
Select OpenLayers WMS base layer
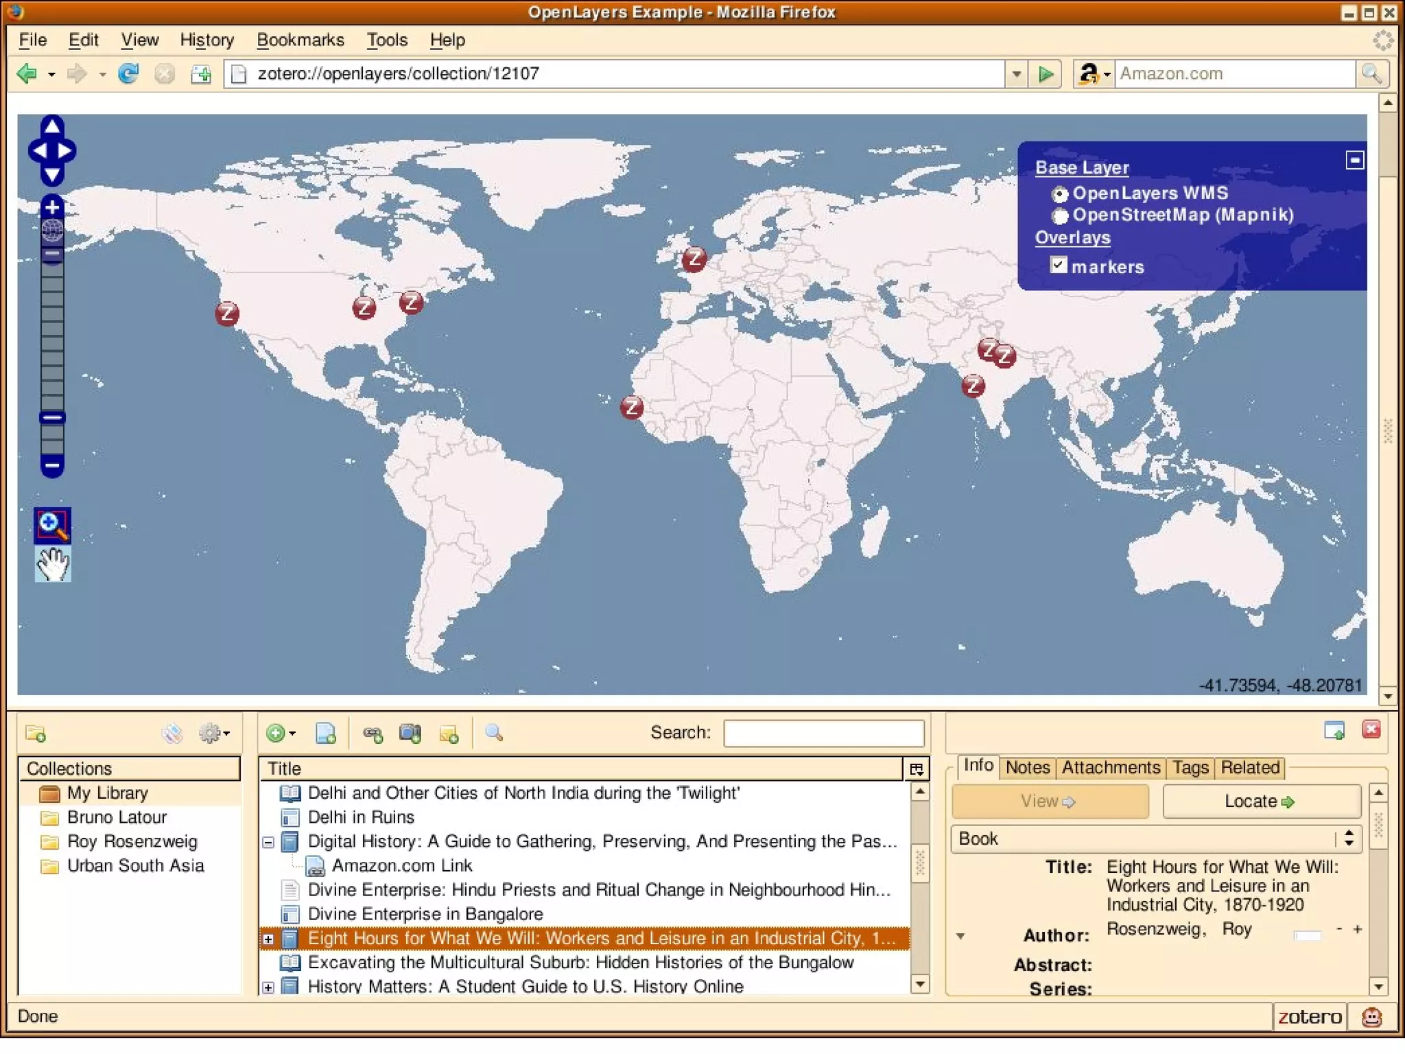pyautogui.click(x=1060, y=194)
